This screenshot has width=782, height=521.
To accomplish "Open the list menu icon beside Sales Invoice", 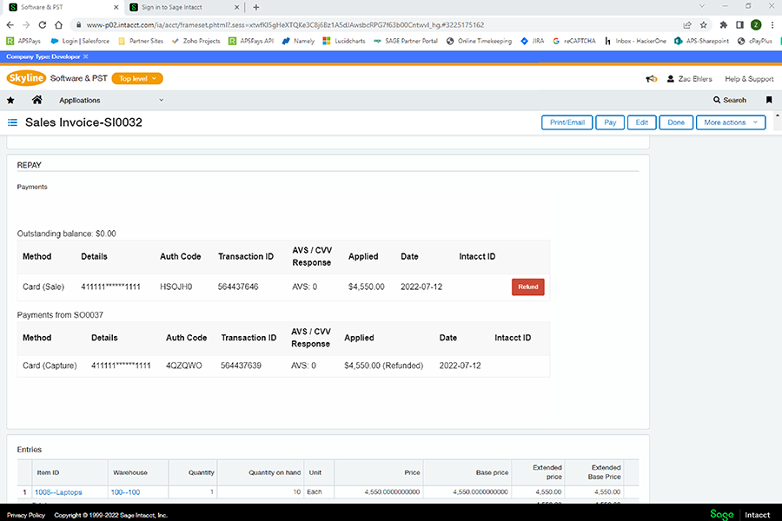I will tap(12, 122).
